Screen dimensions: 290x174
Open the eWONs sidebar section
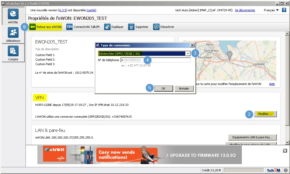(x=13, y=16)
